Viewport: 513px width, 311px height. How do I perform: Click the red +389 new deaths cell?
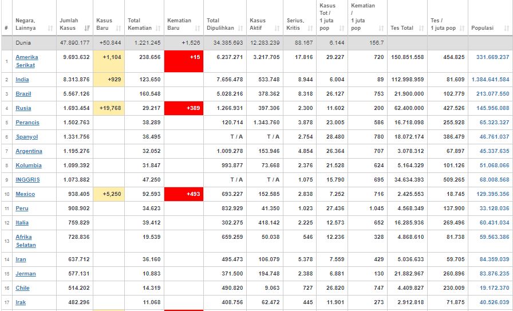click(x=184, y=108)
